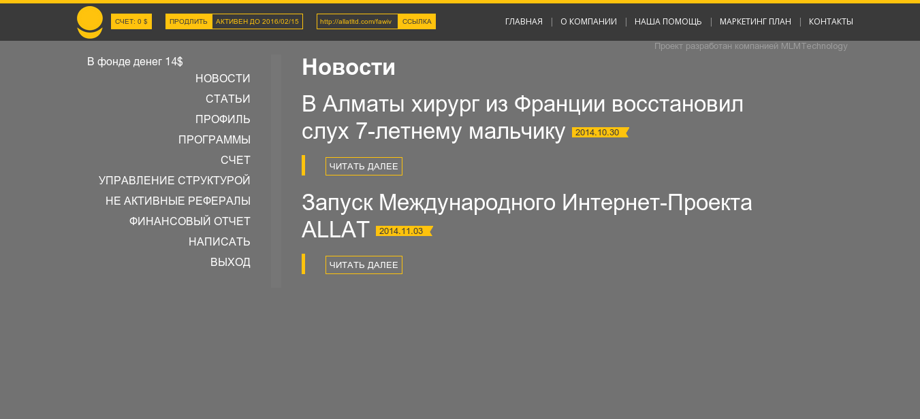The image size is (920, 419).
Task: Open ГЛАВНАЯ in the top menu
Action: point(524,22)
